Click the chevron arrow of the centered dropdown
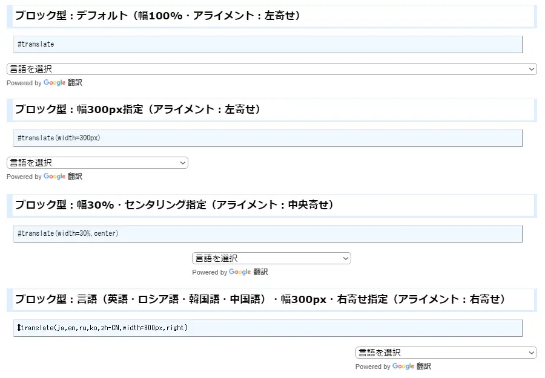The width and height of the screenshot is (545, 378). click(x=346, y=258)
